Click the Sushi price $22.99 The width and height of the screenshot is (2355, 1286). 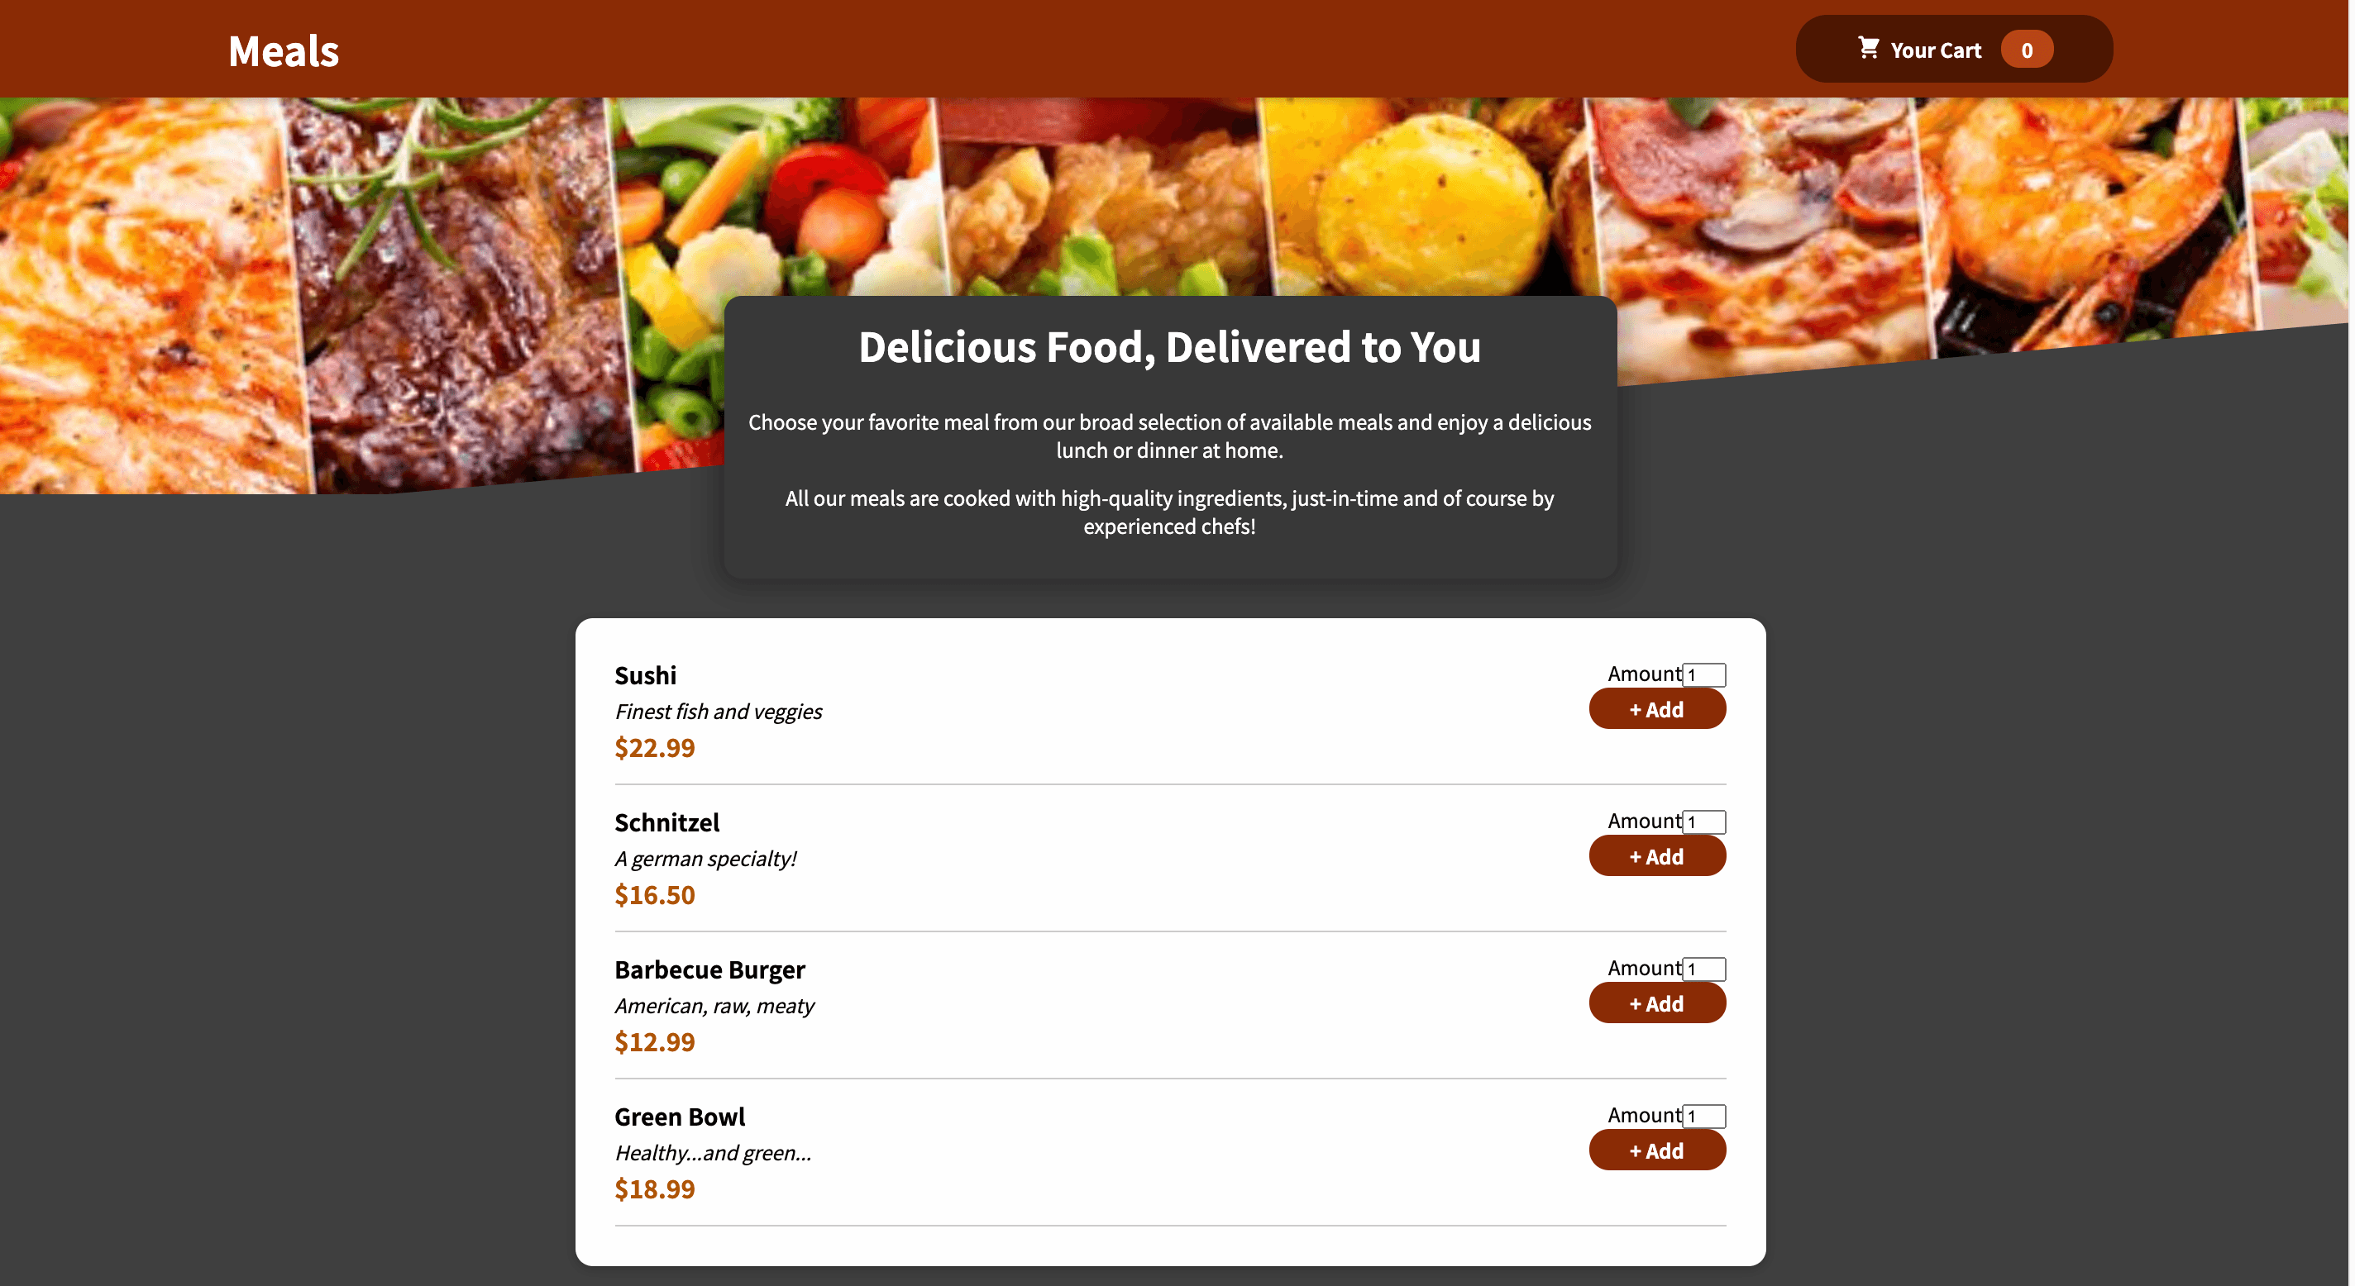(655, 748)
